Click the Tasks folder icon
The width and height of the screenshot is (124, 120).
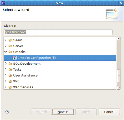tap(10, 69)
